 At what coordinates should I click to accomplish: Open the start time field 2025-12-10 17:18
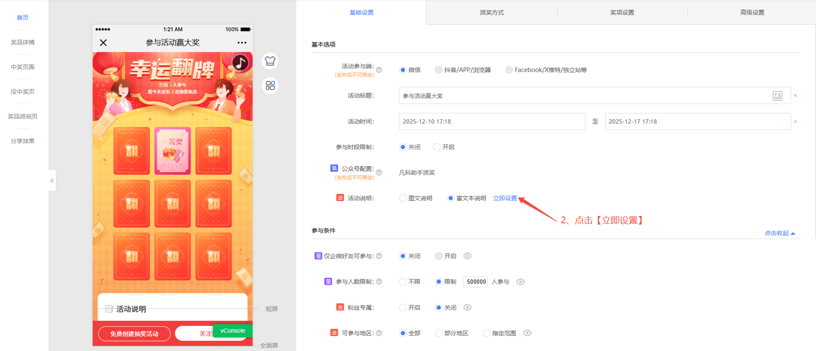click(492, 122)
